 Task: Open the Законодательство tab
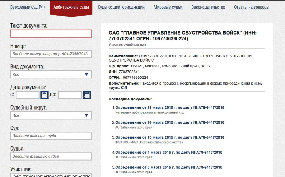point(208,7)
